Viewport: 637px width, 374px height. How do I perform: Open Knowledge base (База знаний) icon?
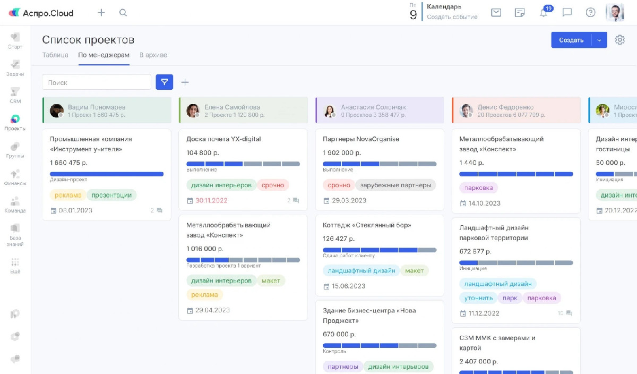[15, 234]
